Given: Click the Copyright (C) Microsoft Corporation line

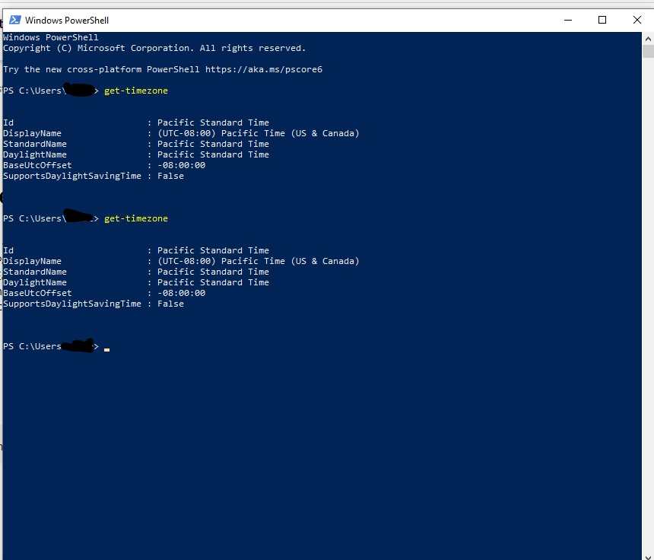Looking at the screenshot, I should pos(154,48).
